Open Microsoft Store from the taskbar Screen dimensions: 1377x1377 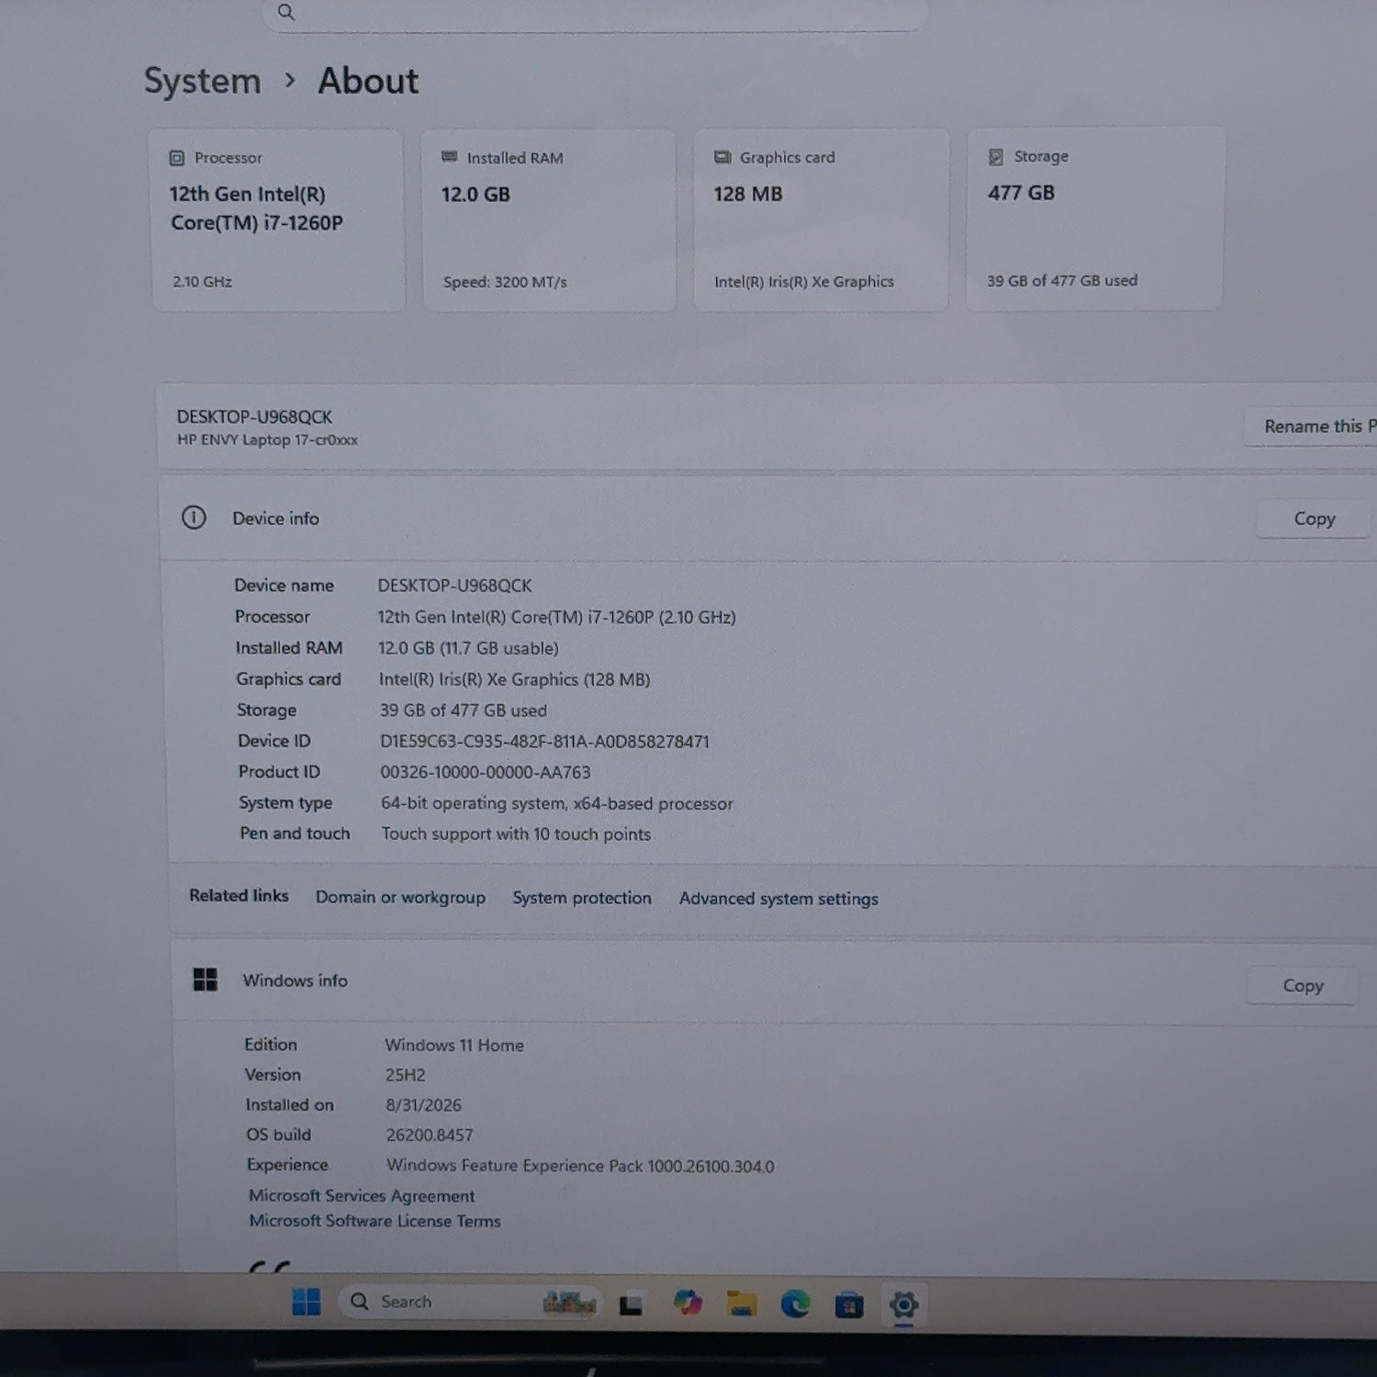point(849,1304)
